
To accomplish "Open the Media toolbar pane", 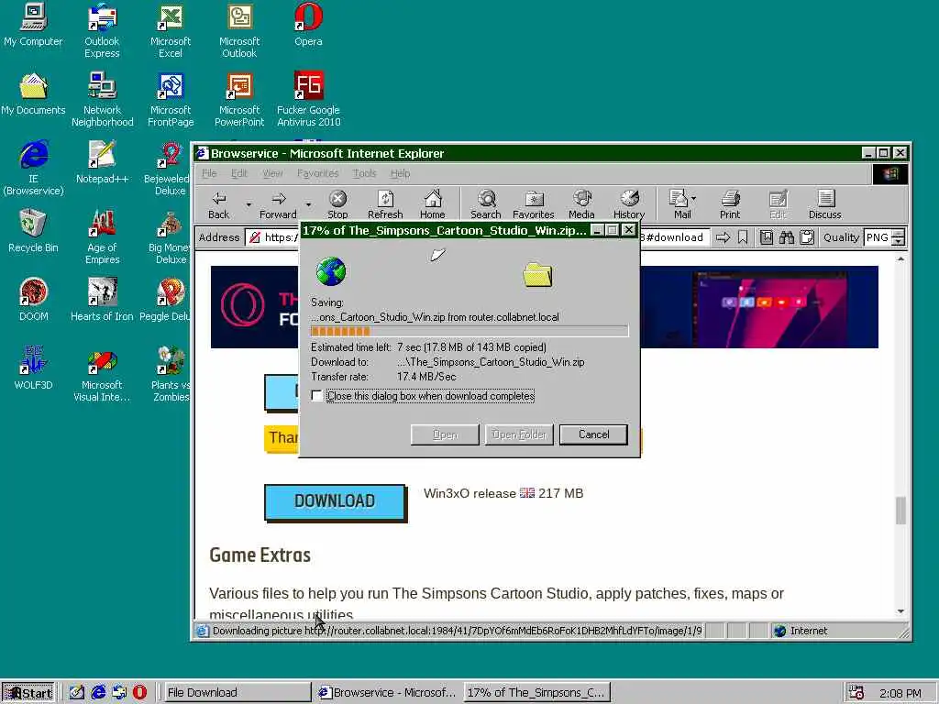I will pos(581,204).
